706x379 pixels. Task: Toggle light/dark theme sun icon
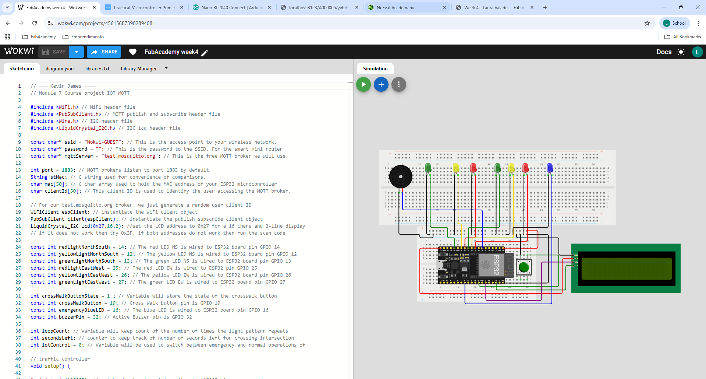pyautogui.click(x=681, y=52)
